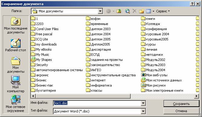Select the My Shapes folder icon

(33, 60)
